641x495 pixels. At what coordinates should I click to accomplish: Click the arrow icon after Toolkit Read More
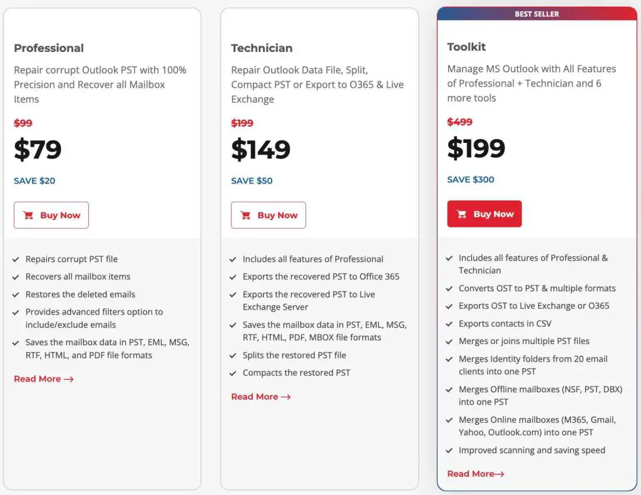pyautogui.click(x=499, y=474)
